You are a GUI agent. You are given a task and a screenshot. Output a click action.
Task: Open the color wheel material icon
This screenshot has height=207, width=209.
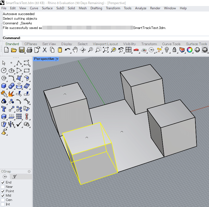tap(190, 50)
